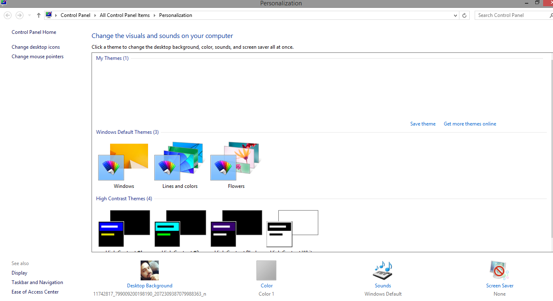Image resolution: width=553 pixels, height=301 pixels.
Task: Open Ease of Access Center link
Action: pyautogui.click(x=35, y=292)
